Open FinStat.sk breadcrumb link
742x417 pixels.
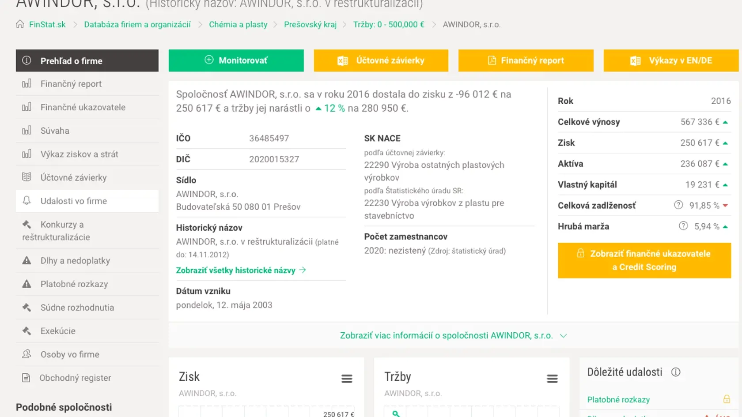[47, 24]
